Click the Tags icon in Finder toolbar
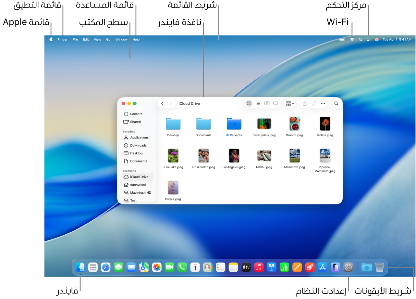This screenshot has width=416, height=299. click(x=314, y=103)
